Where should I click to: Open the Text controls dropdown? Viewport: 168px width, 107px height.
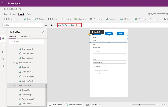(53, 19)
